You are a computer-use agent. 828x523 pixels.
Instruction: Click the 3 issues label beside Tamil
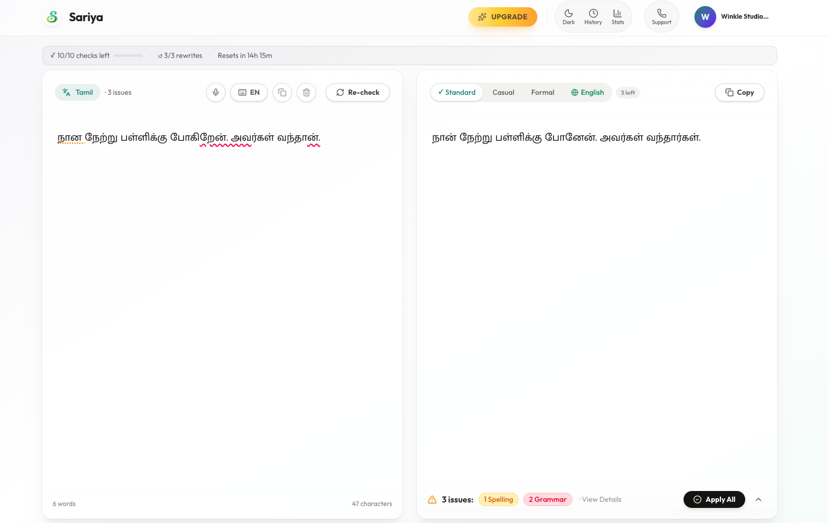pyautogui.click(x=119, y=92)
